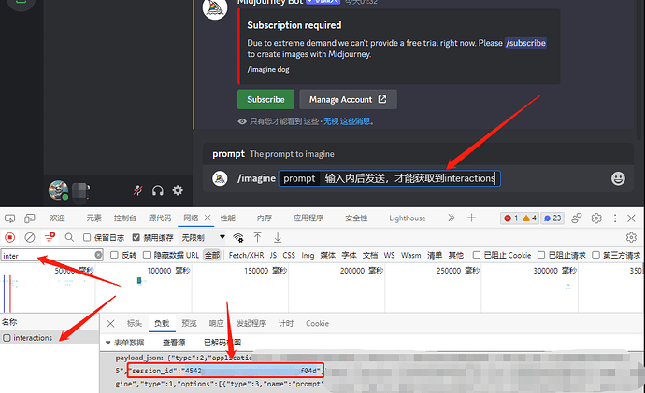
Task: Dismiss messages via 无视 这些消息 link
Action: click(347, 121)
